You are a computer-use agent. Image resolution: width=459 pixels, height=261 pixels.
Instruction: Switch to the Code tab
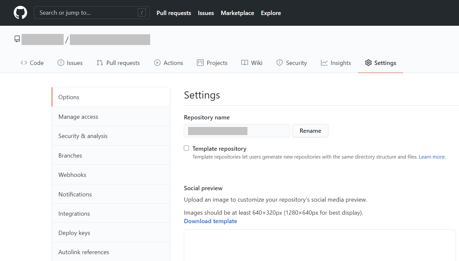32,63
